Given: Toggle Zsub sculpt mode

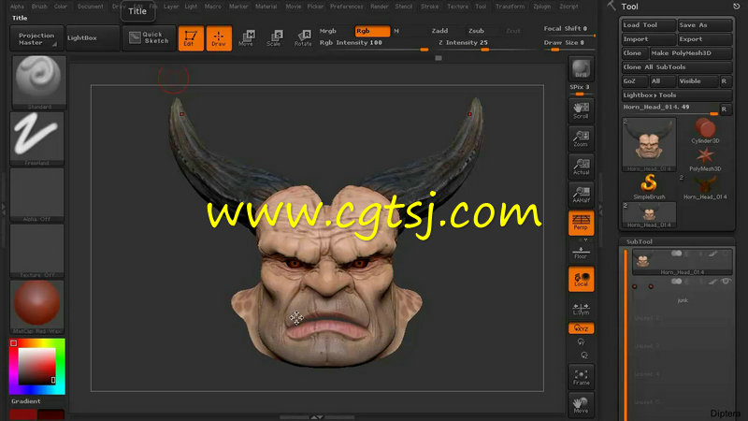Looking at the screenshot, I should coord(476,31).
